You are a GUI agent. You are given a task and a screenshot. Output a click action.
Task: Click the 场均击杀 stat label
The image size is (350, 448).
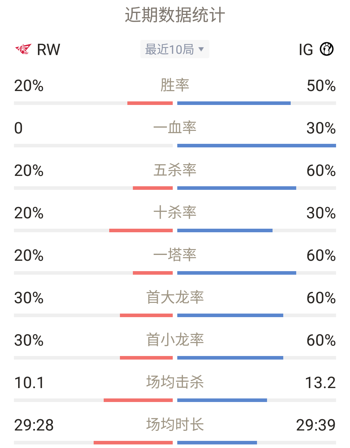[x=175, y=382]
